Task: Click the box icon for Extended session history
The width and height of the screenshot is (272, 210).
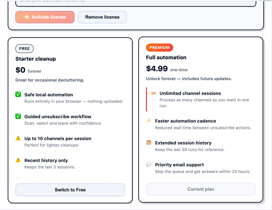Action: [x=149, y=142]
